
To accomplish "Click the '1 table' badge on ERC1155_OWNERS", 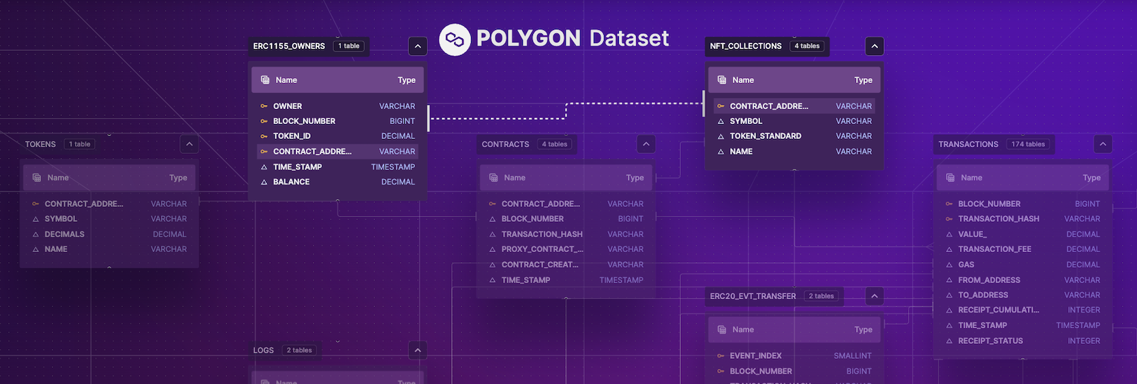I will click(x=349, y=46).
